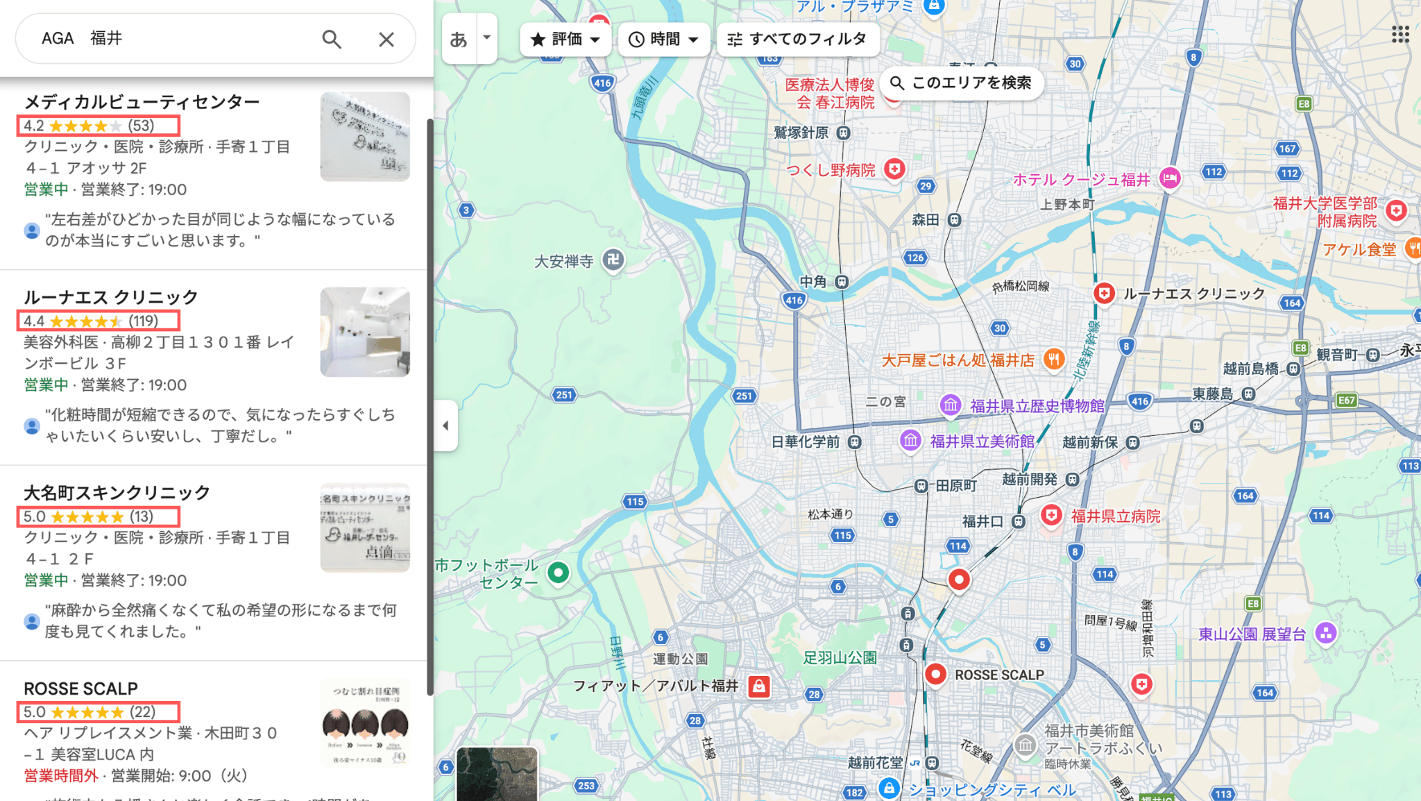Image resolution: width=1421 pixels, height=801 pixels.
Task: Click the search magnifier icon
Action: coord(332,40)
